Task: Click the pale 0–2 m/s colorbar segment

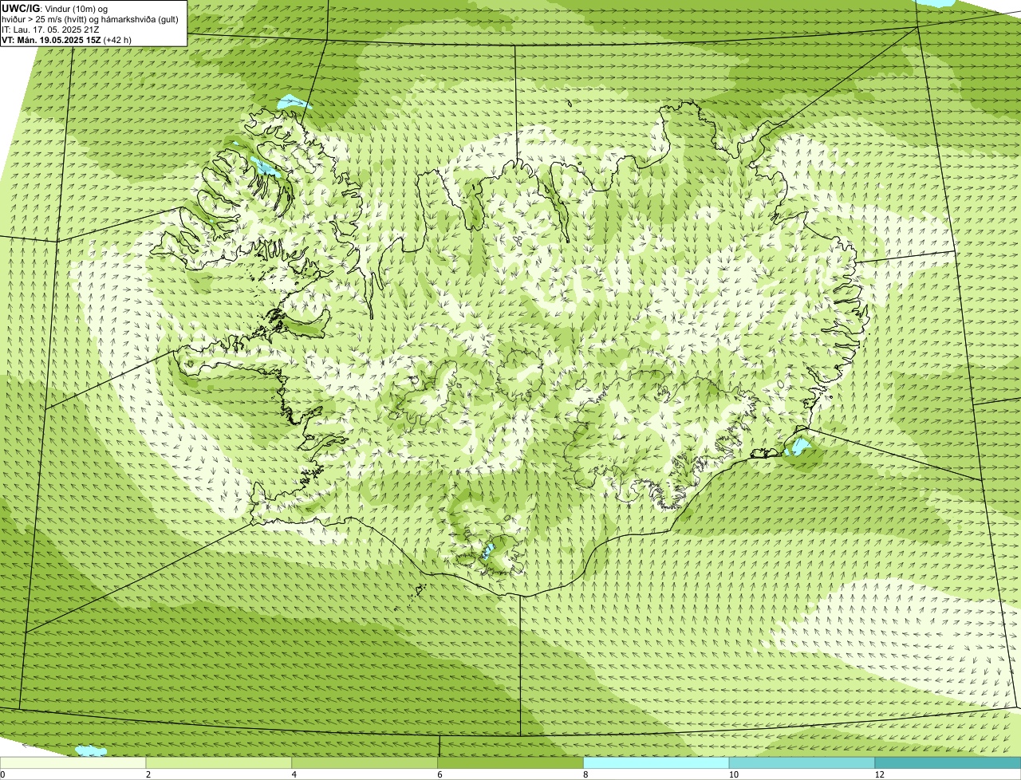Action: (73, 763)
